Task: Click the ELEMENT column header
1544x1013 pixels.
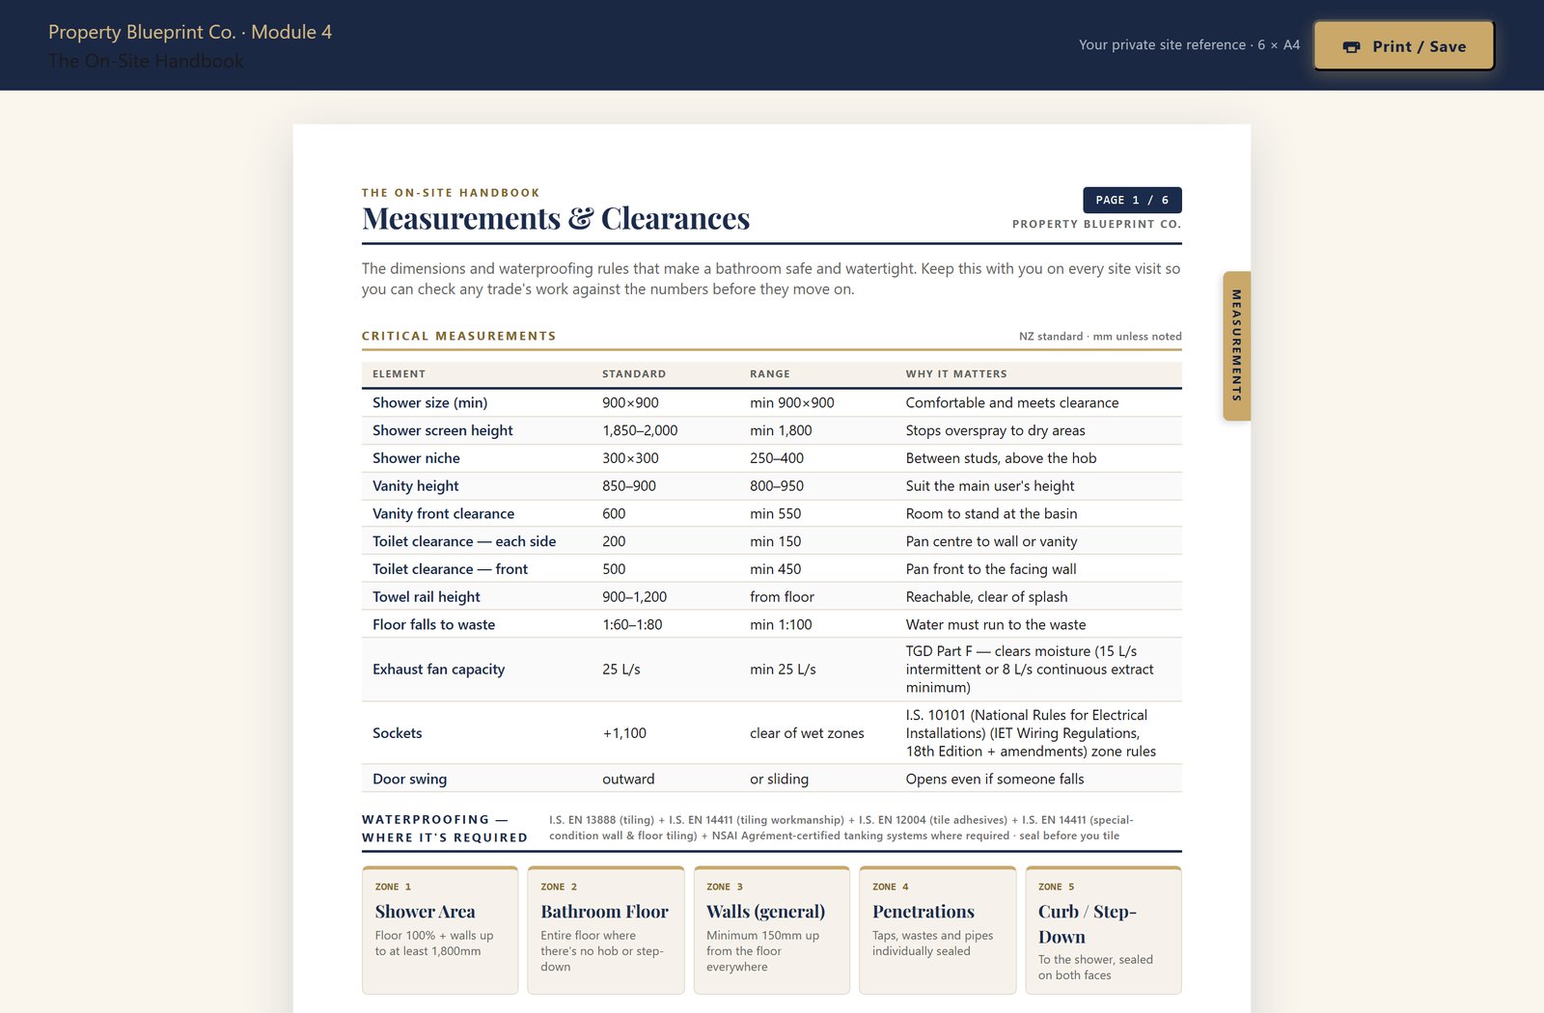Action: point(400,374)
